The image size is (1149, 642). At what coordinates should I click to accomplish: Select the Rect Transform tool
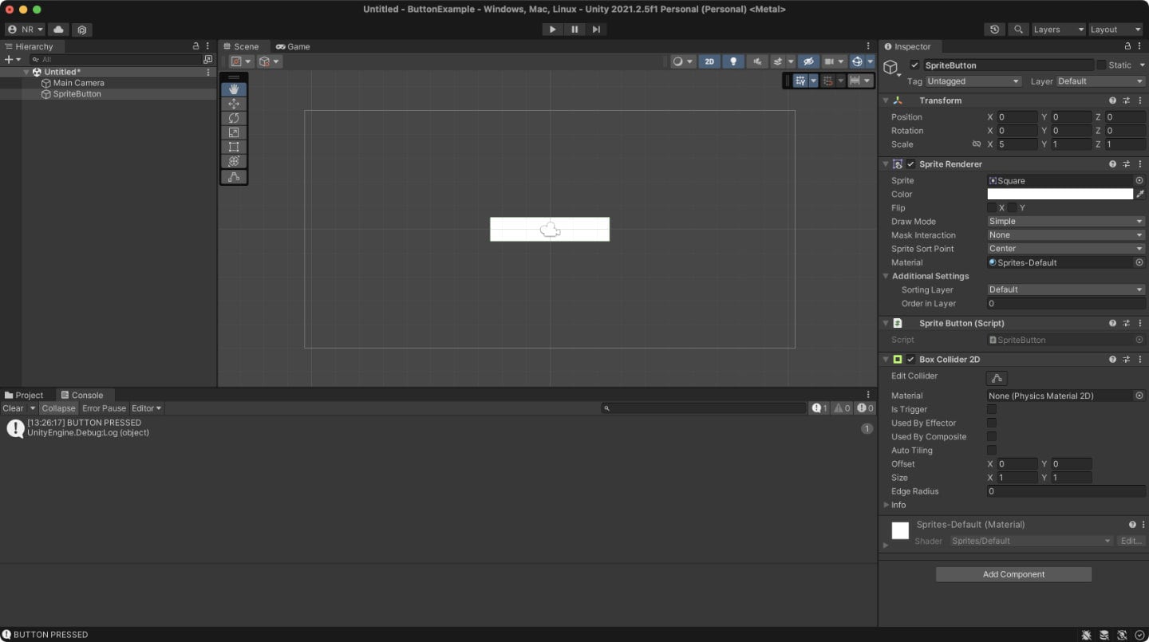pyautogui.click(x=234, y=147)
